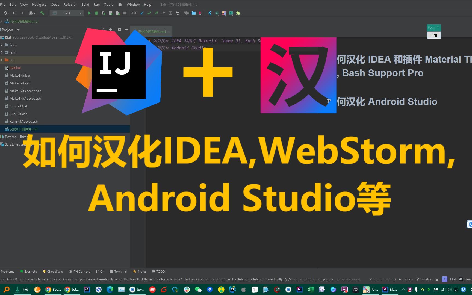Screen dimensions: 472x295
Task: Open project structure blue folder icon
Action: [193, 13]
